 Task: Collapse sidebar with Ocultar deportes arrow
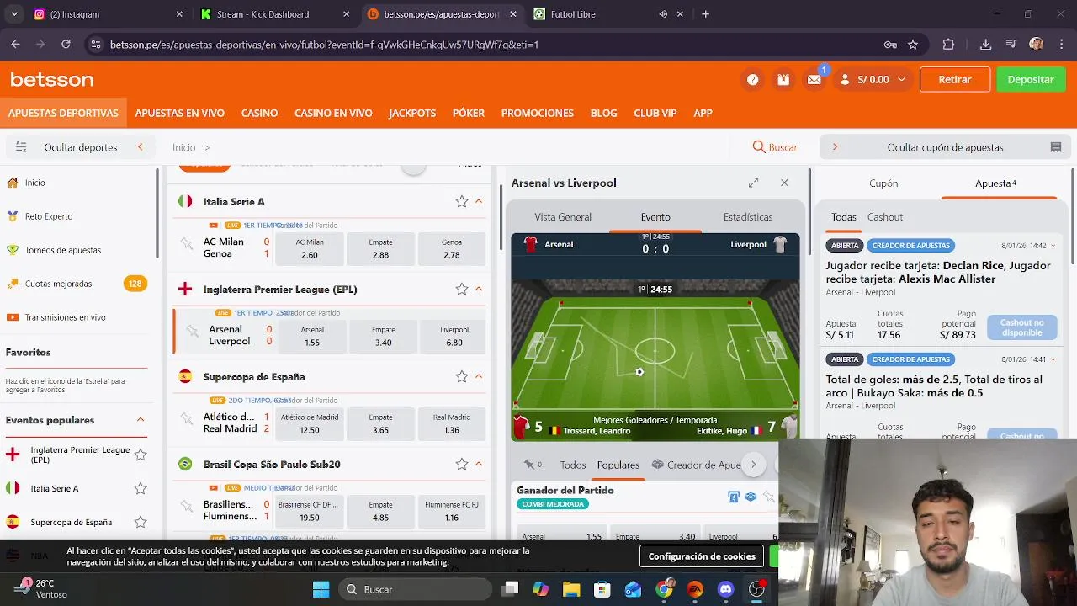[x=141, y=147]
